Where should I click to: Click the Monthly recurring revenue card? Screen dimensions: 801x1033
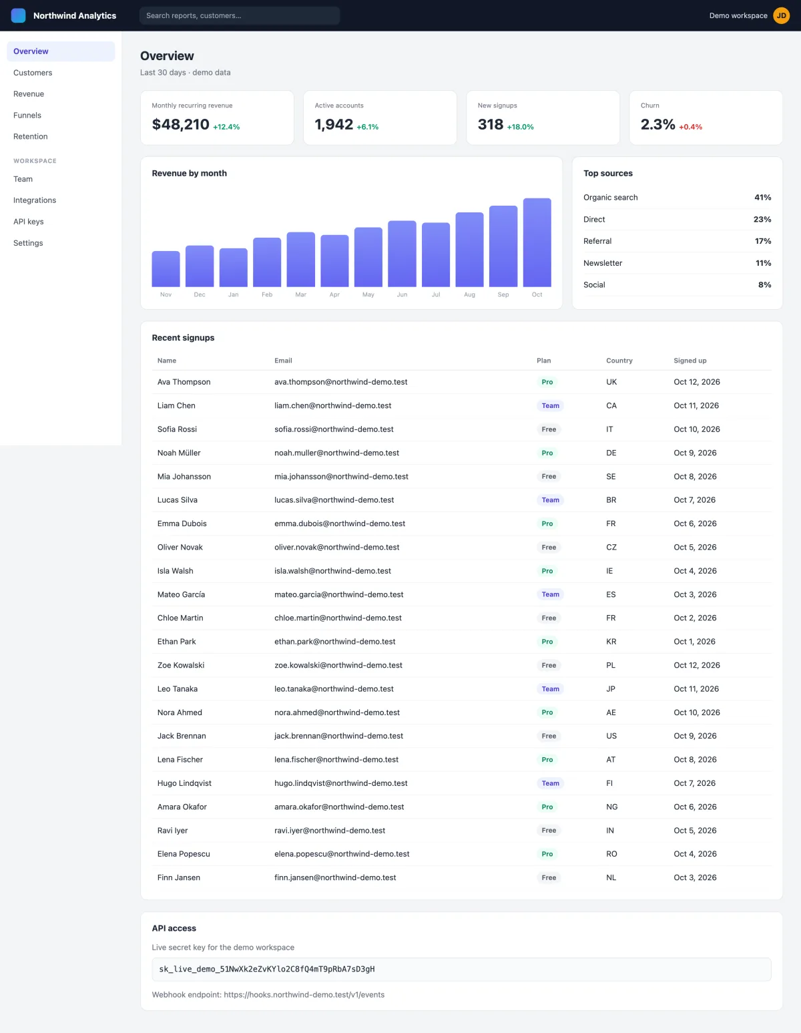pyautogui.click(x=217, y=118)
